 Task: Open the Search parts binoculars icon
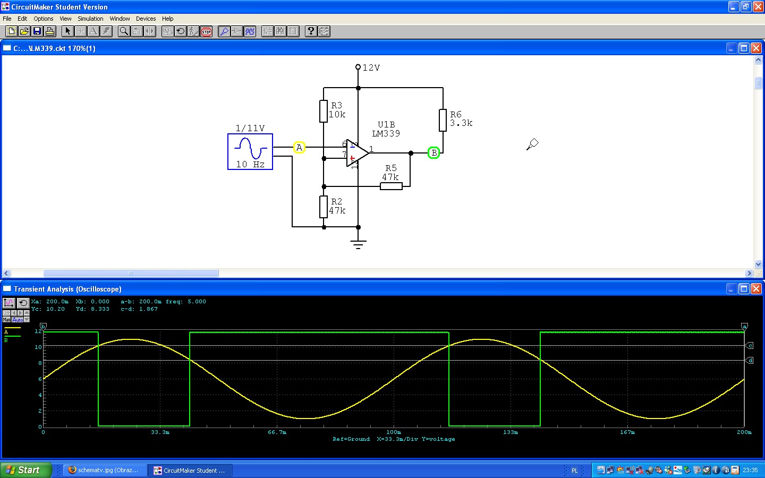pos(280,31)
